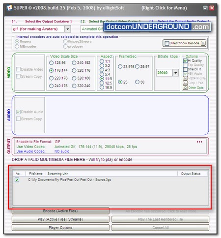Click the >>> arrows in Output panel
The image size is (221, 238).
click(199, 142)
